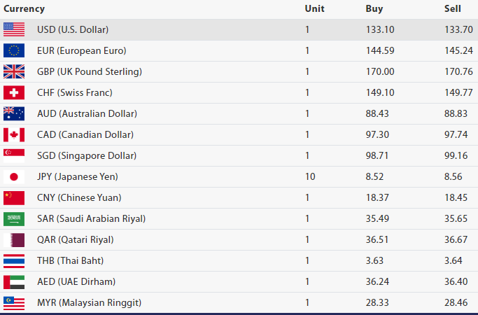Viewport: 478px width, 315px height.
Task: Click the Currency column header
Action: point(24,9)
